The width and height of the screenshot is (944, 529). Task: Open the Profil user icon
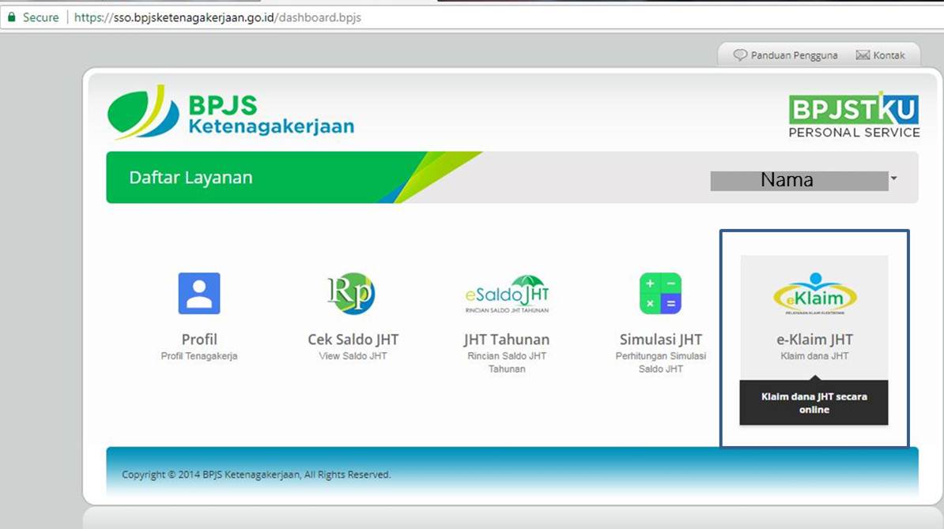199,294
